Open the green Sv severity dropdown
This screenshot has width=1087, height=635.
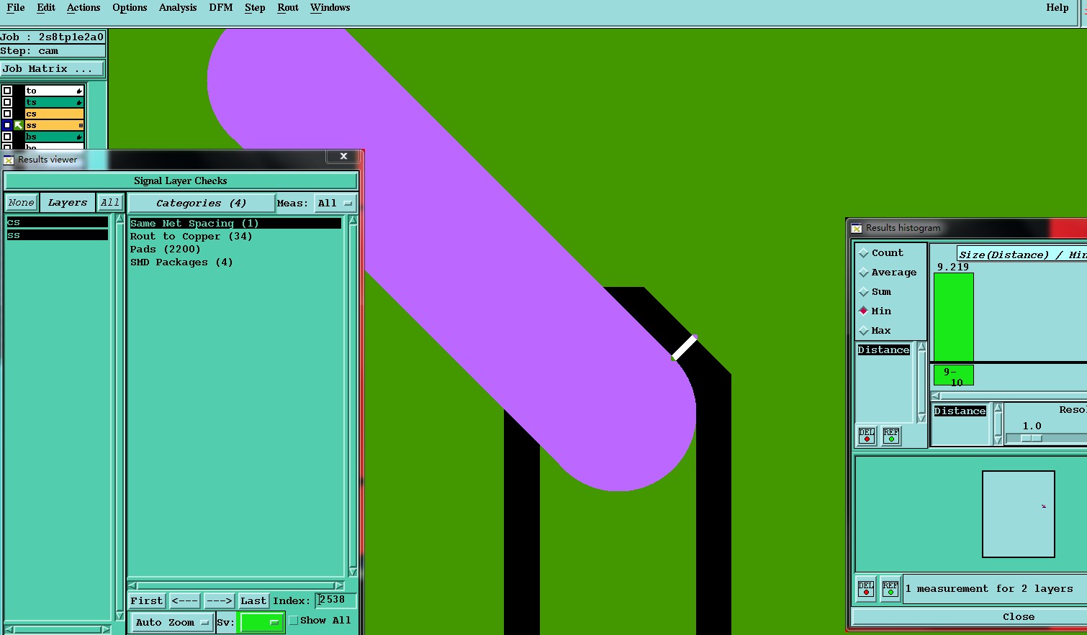point(262,623)
